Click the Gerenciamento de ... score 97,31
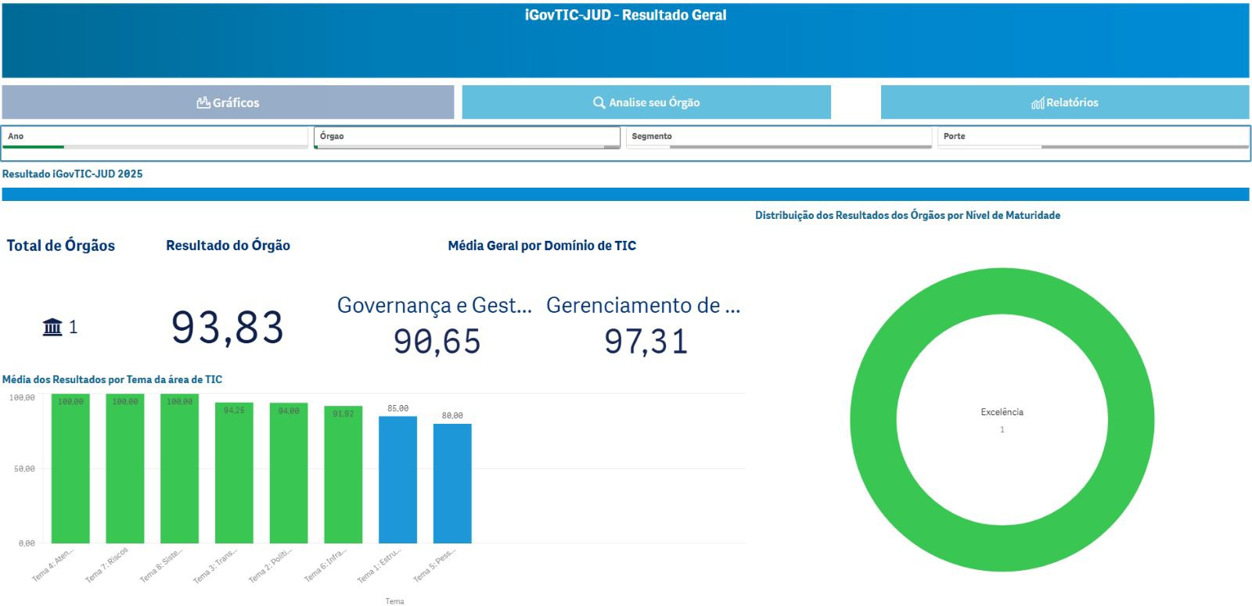The image size is (1252, 606). (646, 342)
